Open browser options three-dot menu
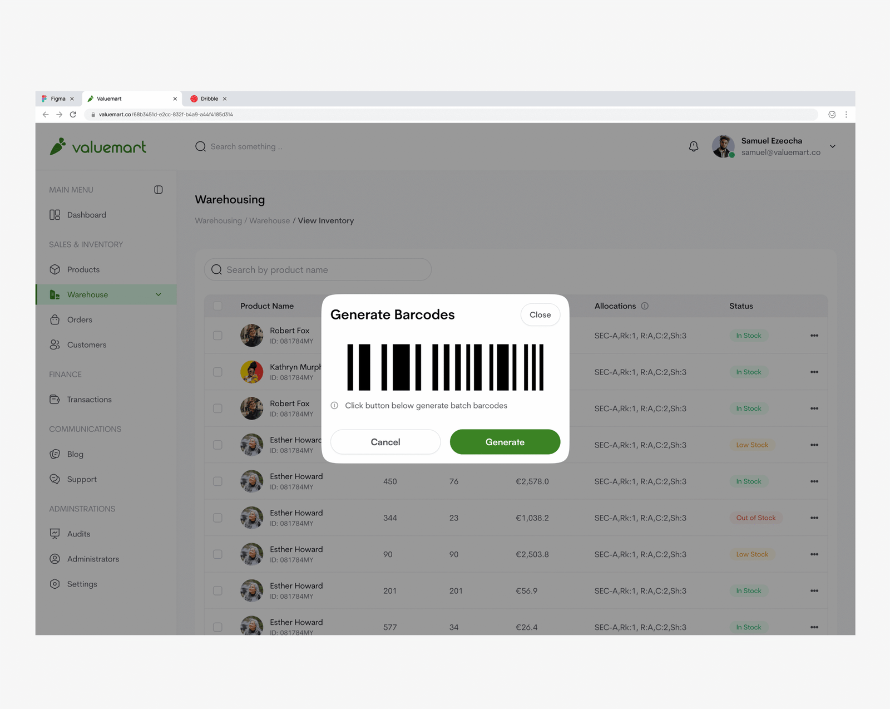890x709 pixels. (x=846, y=115)
